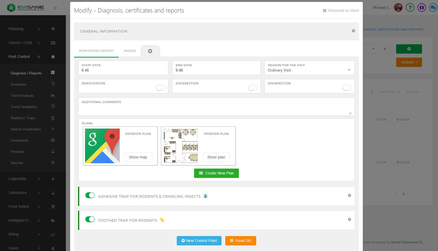Image resolution: width=438 pixels, height=251 pixels.
Task: Click the Planning home icon in sidebar
Action: (x=53, y=29)
